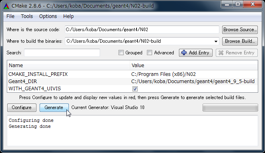Viewport: 265px width, 153px height.
Task: Click into the Search input field
Action: coord(62,53)
